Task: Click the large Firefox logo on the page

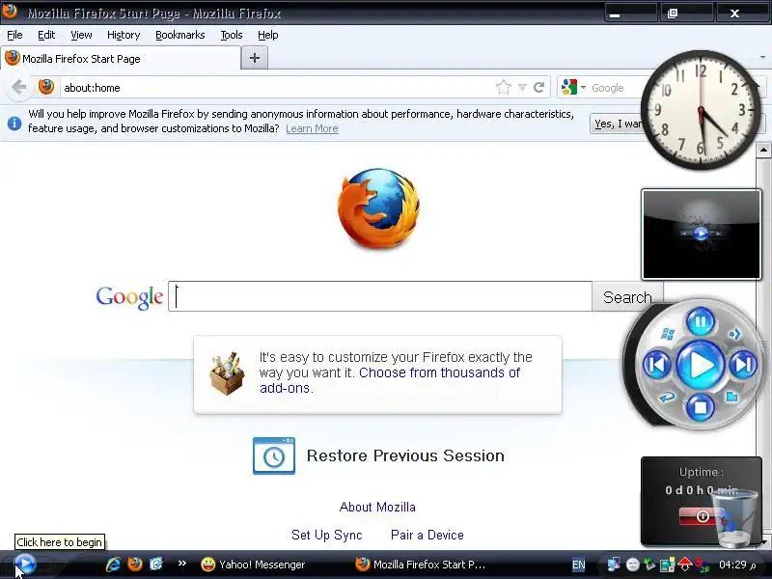Action: [378, 207]
